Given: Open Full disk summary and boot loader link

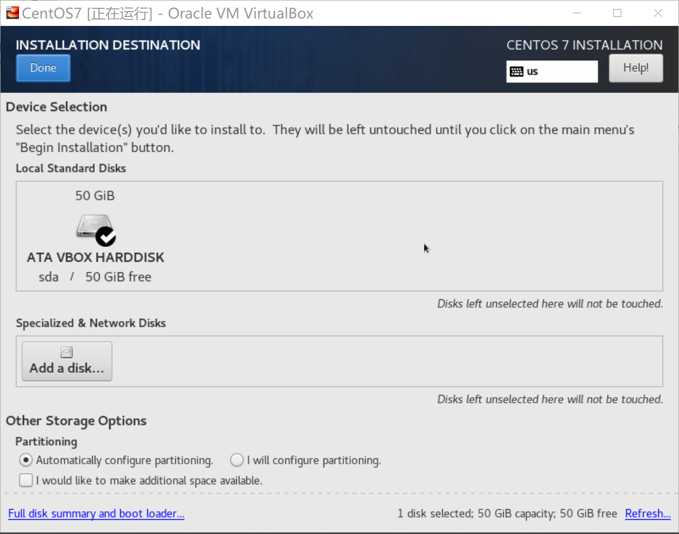Looking at the screenshot, I should [96, 513].
